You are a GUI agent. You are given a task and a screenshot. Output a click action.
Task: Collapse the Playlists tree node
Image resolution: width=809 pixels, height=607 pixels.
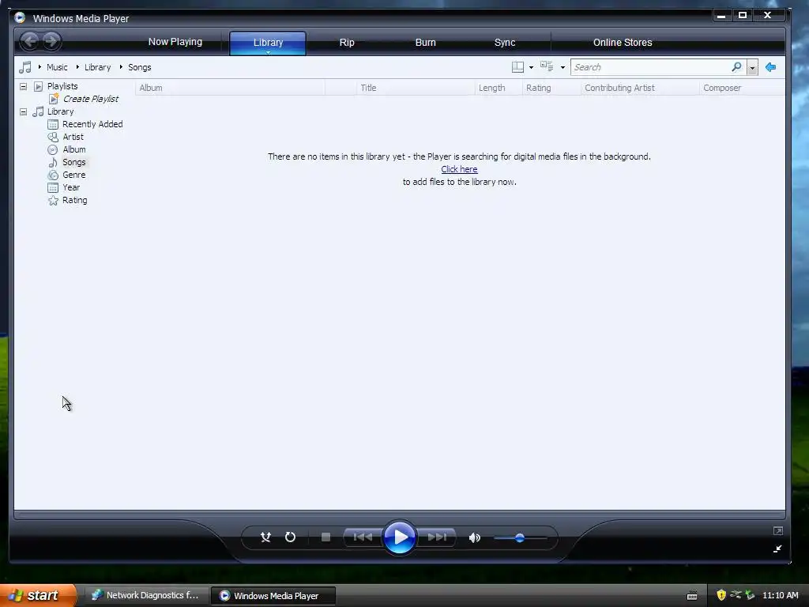coord(23,86)
